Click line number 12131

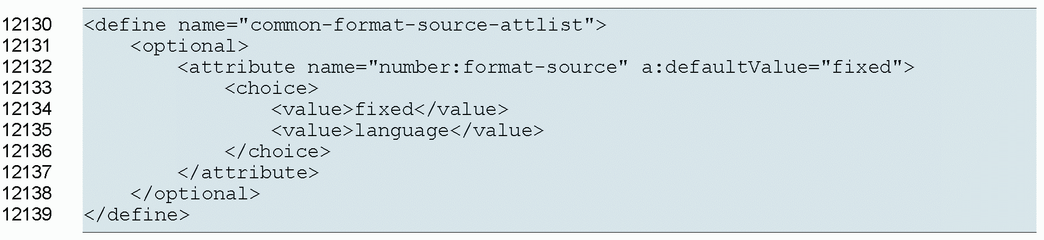[26, 46]
